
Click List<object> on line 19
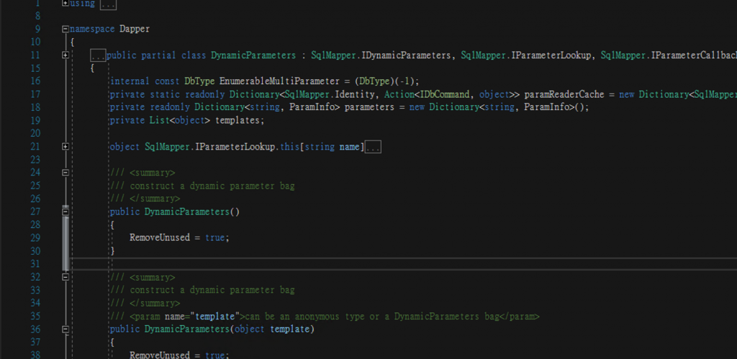click(x=179, y=121)
